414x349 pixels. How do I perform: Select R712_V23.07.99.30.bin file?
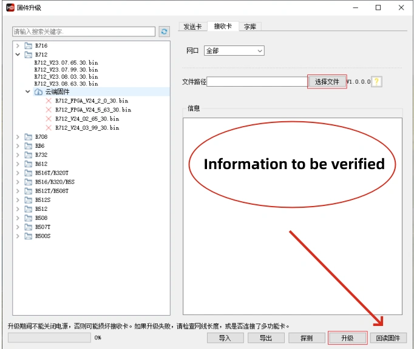click(66, 70)
